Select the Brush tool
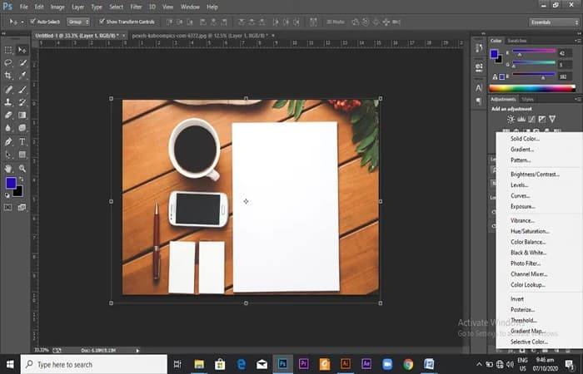This screenshot has height=374, width=583. [x=22, y=89]
